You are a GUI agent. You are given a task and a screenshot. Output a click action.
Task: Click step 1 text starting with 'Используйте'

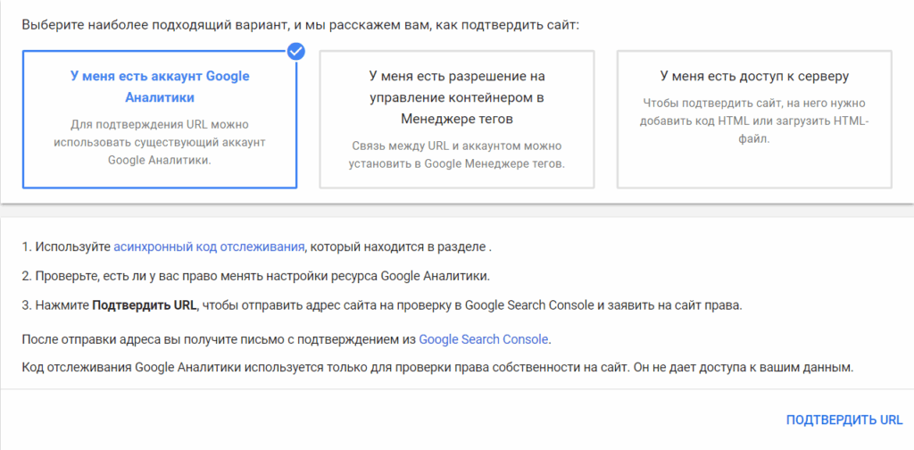(67, 246)
